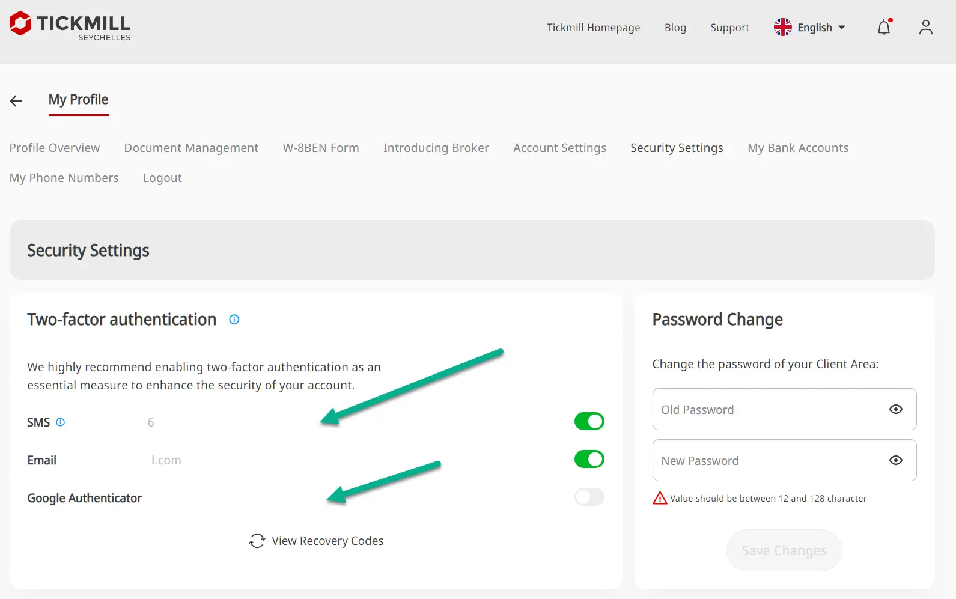Click the Email address value ending l.com
The width and height of the screenshot is (956, 599).
click(166, 460)
